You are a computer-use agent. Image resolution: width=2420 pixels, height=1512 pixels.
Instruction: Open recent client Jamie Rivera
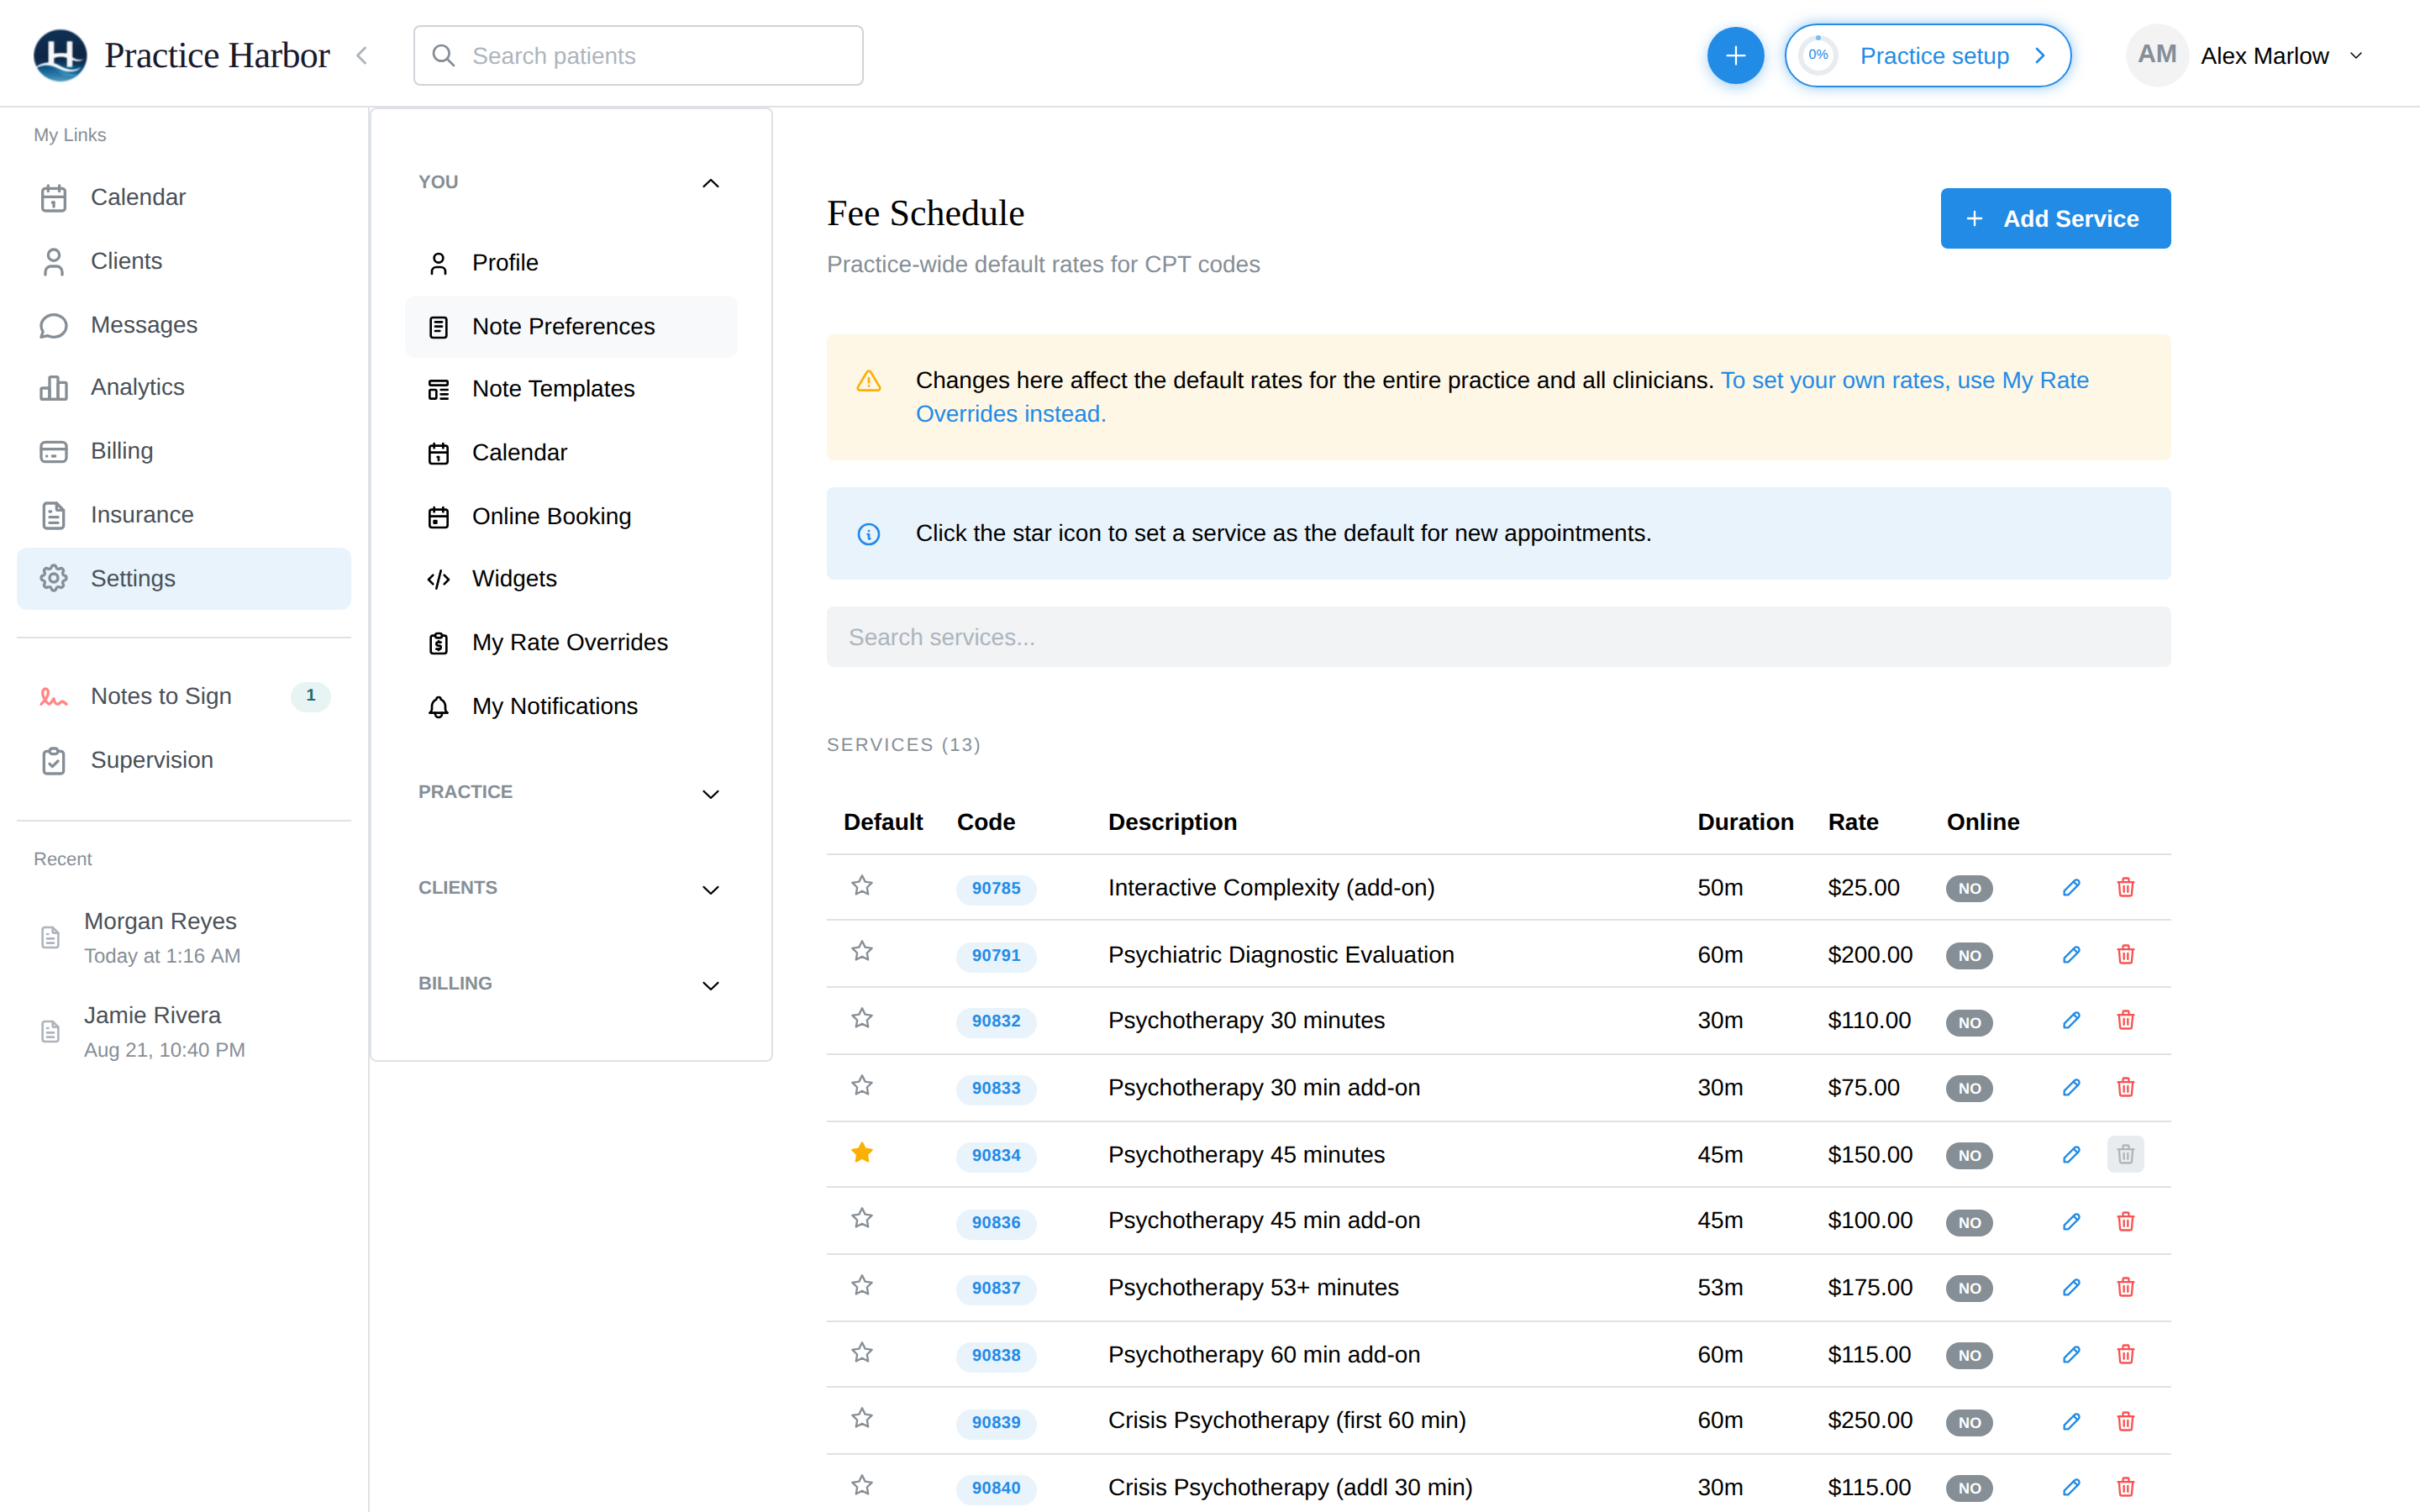[184, 1031]
